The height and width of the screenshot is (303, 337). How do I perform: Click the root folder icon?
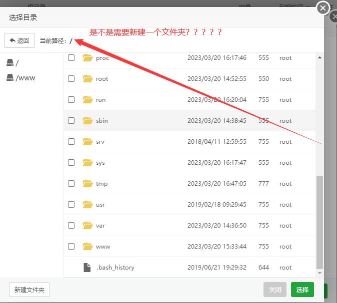pyautogui.click(x=87, y=79)
